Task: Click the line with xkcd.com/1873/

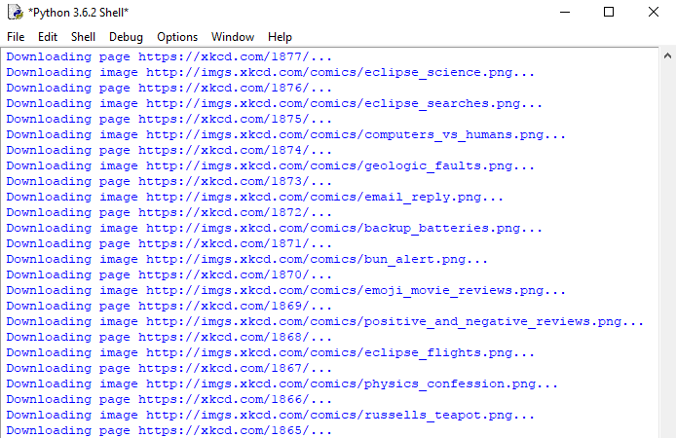Action: click(169, 181)
